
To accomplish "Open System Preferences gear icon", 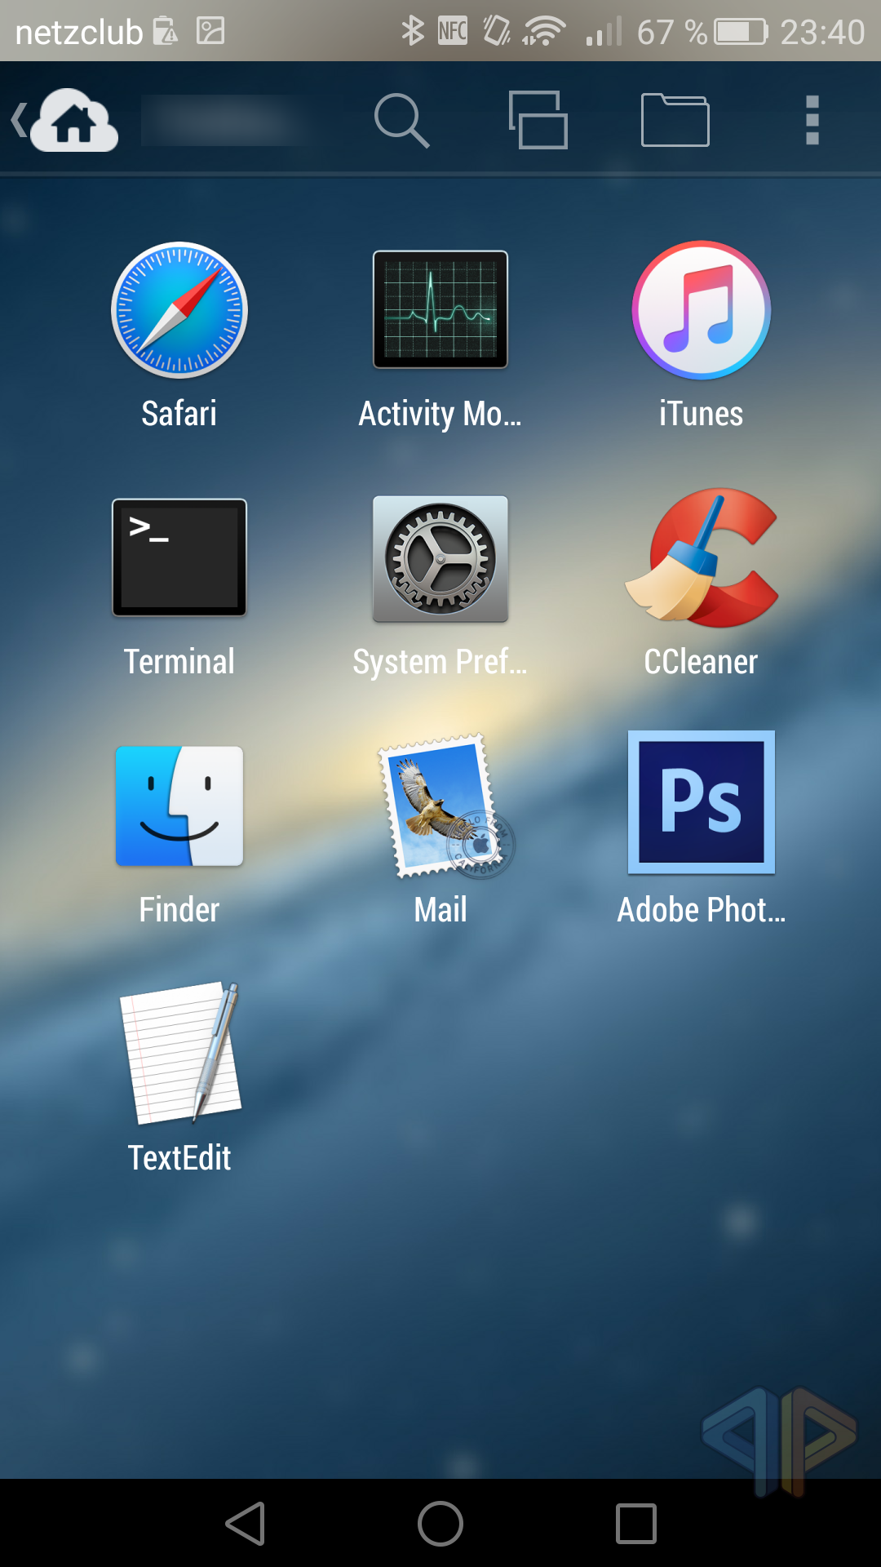I will [x=440, y=558].
